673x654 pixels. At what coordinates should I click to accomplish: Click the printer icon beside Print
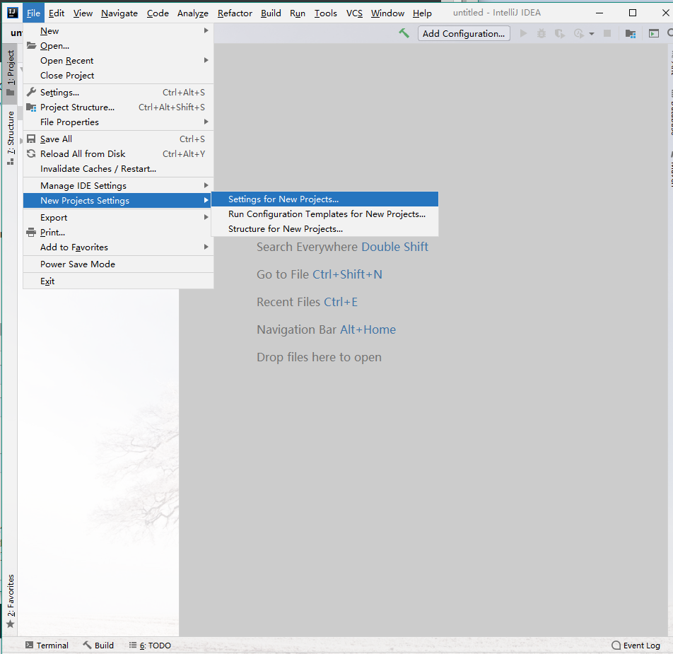31,232
